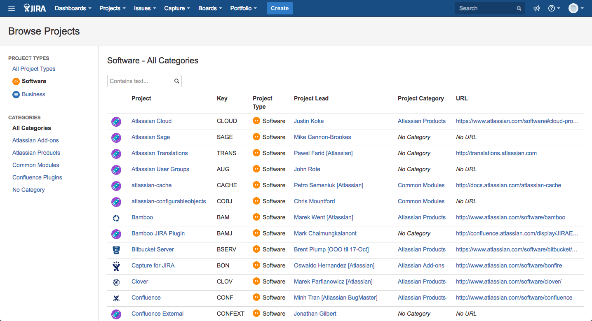This screenshot has width=592, height=321.
Task: Click the Confluence External project avatar
Action: tap(116, 314)
